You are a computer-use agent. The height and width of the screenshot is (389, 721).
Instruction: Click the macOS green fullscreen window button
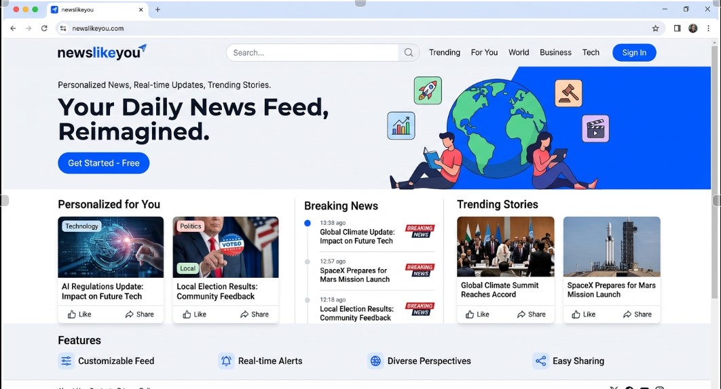(35, 9)
